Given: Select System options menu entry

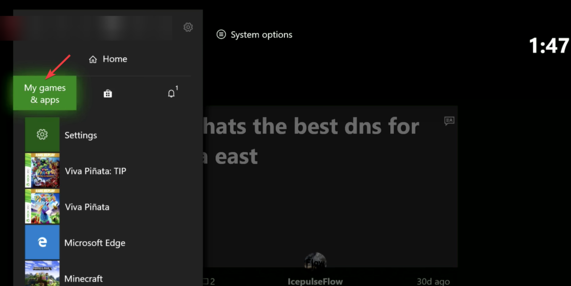Looking at the screenshot, I should coord(255,35).
